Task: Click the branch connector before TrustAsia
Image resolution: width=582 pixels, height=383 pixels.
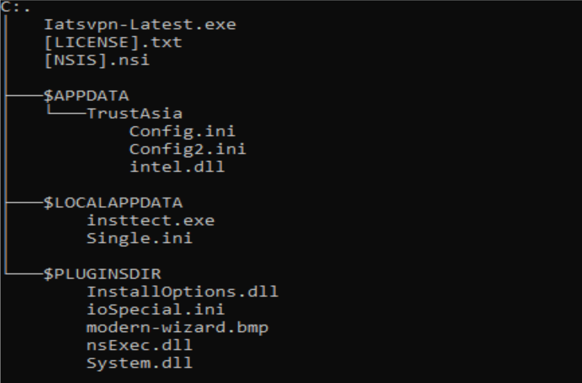Action: 66,113
